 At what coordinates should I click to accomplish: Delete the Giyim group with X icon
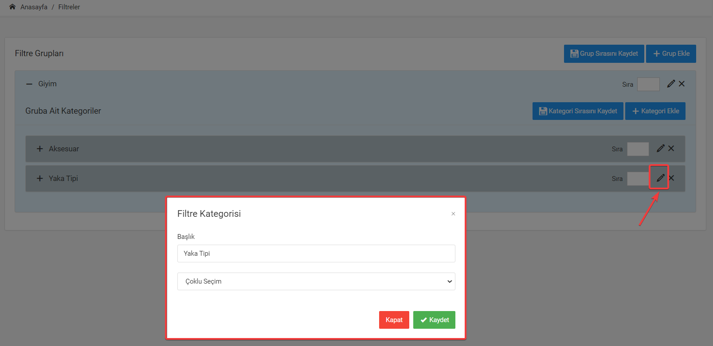tap(682, 84)
